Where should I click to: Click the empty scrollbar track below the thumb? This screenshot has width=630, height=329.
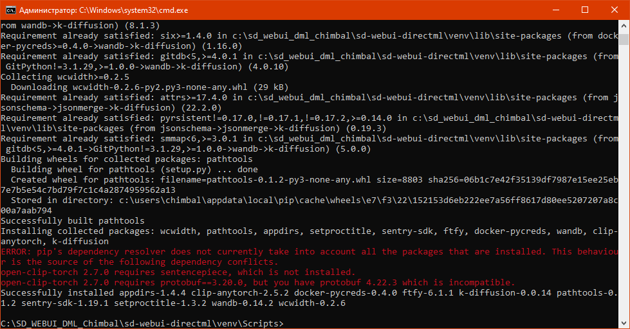click(x=624, y=193)
